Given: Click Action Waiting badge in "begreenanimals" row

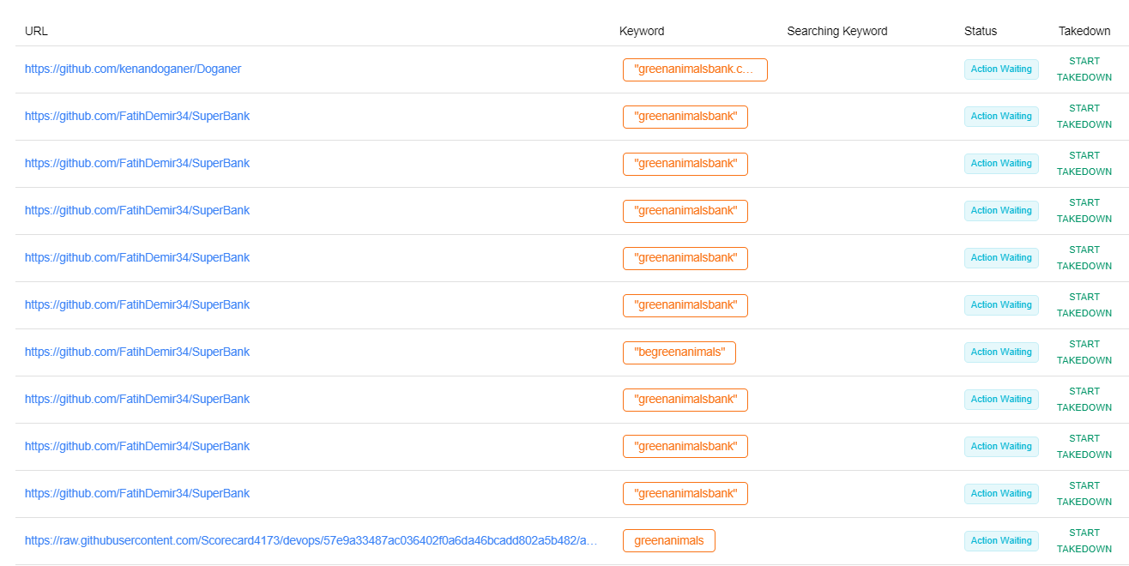Looking at the screenshot, I should point(1001,352).
